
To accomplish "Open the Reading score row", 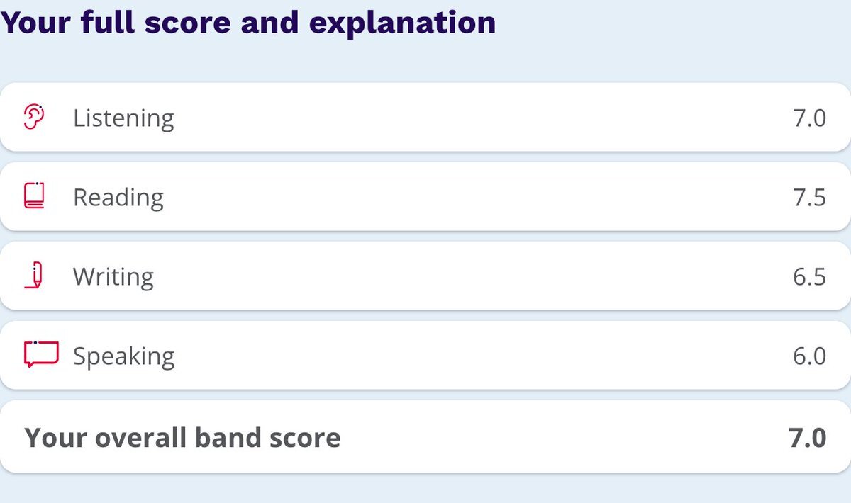I will pos(425,196).
